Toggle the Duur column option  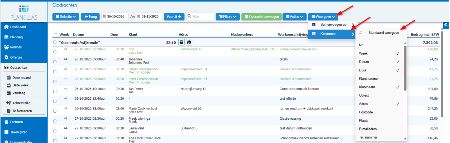click(x=379, y=70)
